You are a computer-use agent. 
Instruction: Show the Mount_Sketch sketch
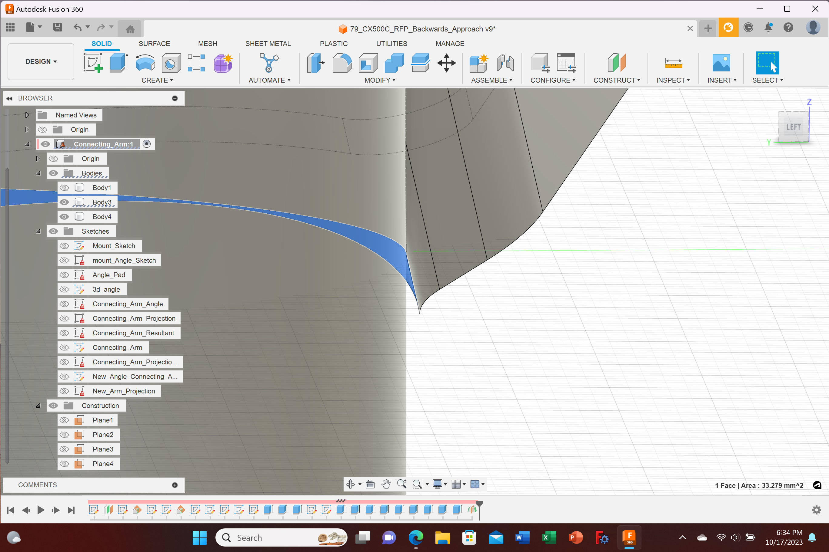pyautogui.click(x=65, y=246)
